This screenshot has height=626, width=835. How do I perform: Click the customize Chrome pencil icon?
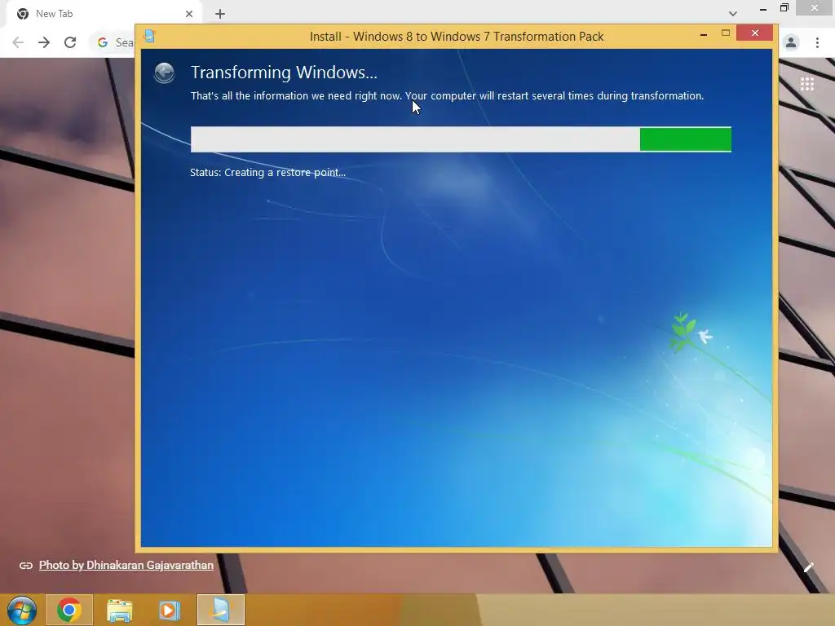808,567
